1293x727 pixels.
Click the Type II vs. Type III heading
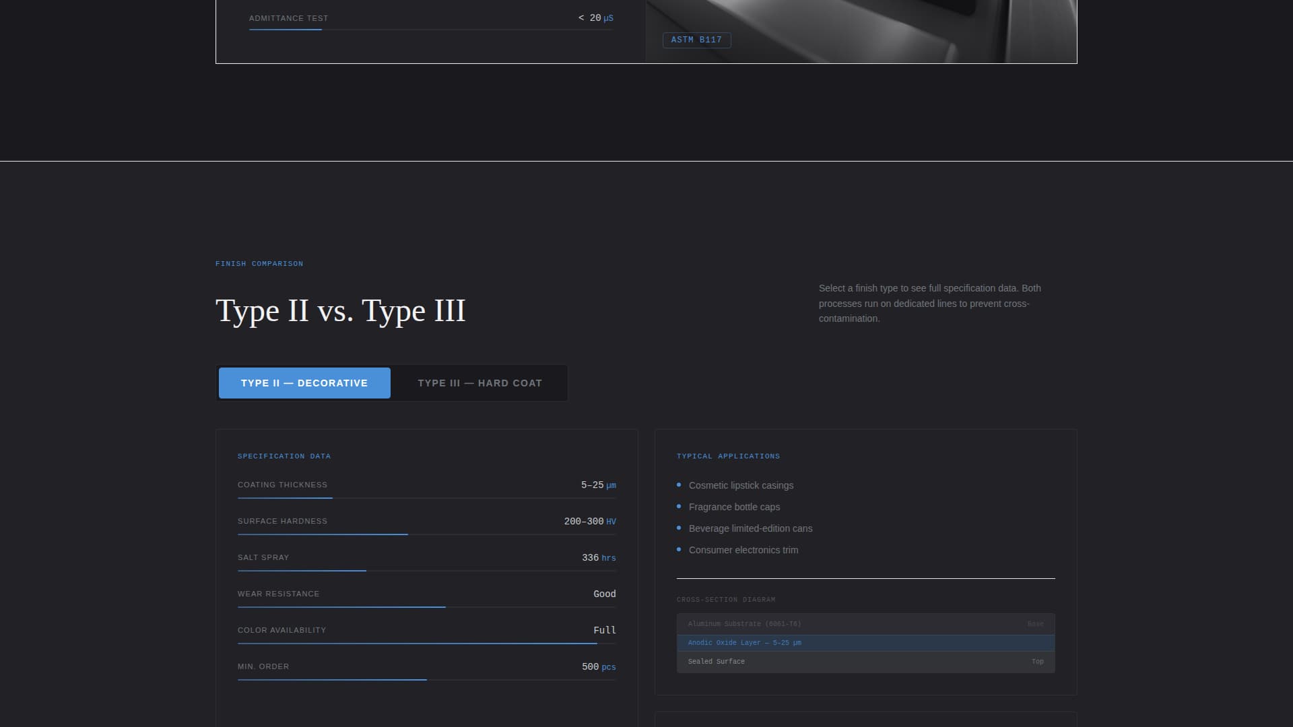coord(340,310)
